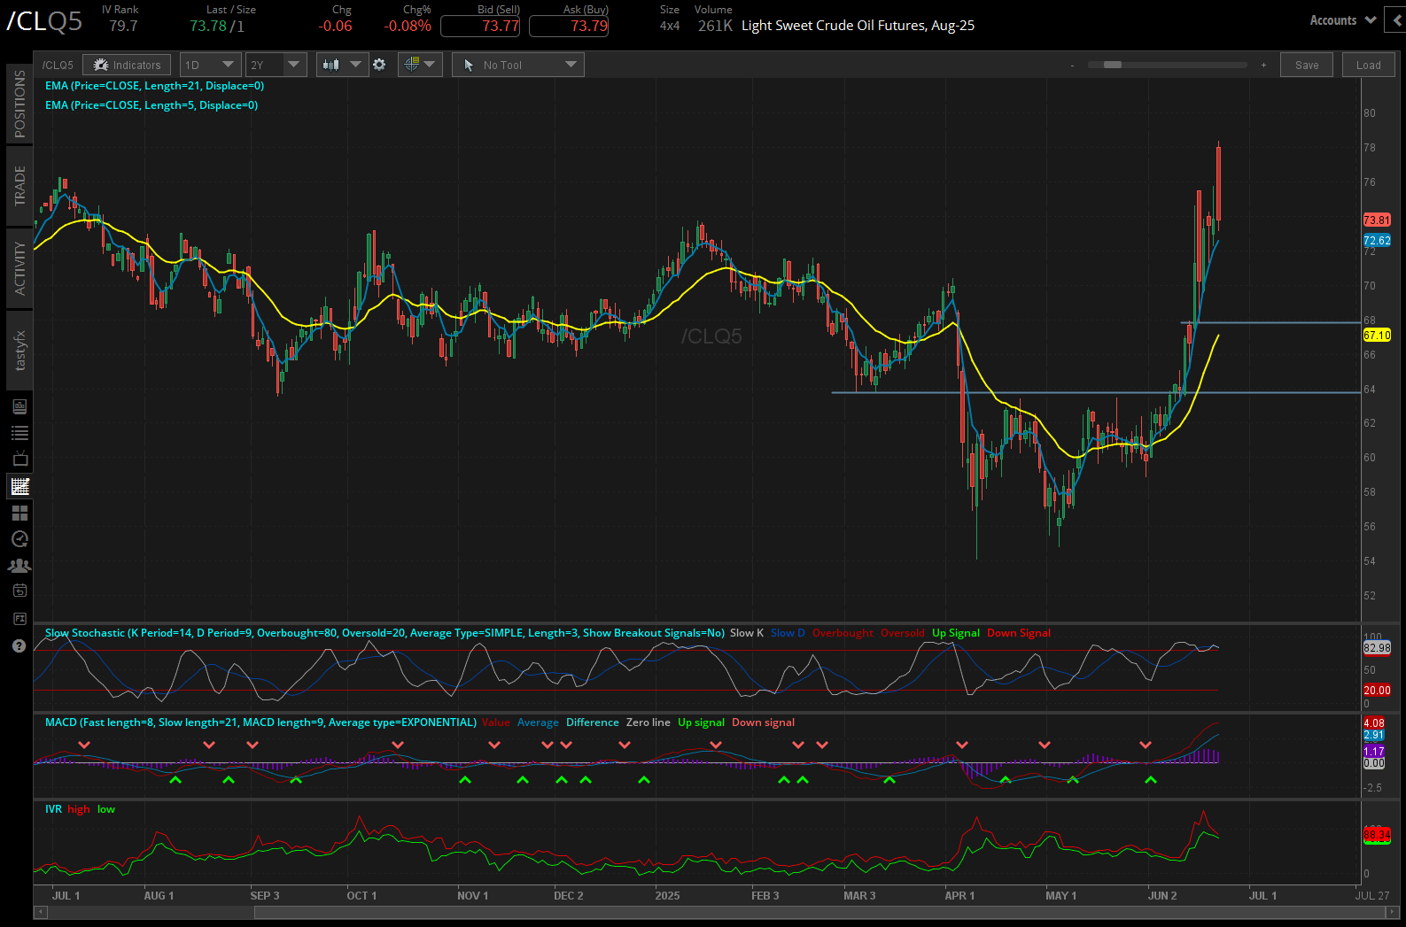
Task: Open the calendar events sidebar icon
Action: [19, 591]
